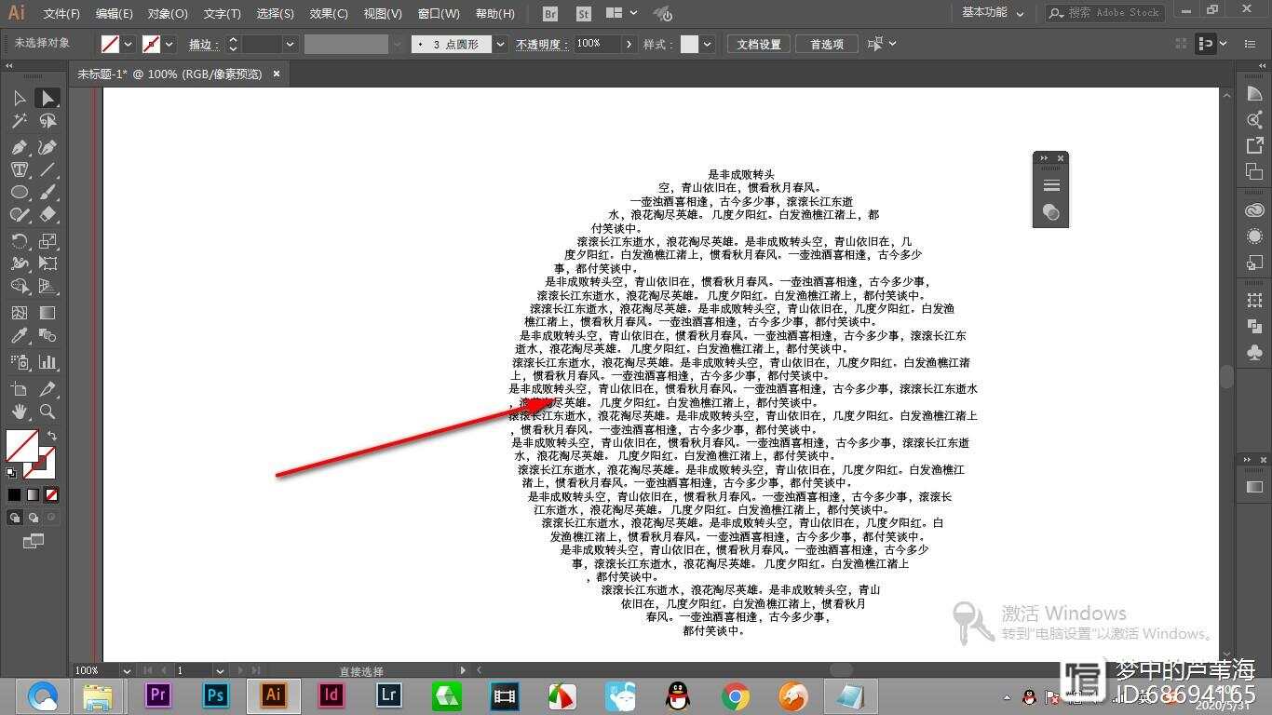Select the Blend tool
This screenshot has width=1272, height=715.
(x=47, y=335)
